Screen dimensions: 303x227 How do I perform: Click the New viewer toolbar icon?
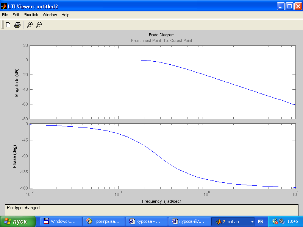[x=8, y=25]
